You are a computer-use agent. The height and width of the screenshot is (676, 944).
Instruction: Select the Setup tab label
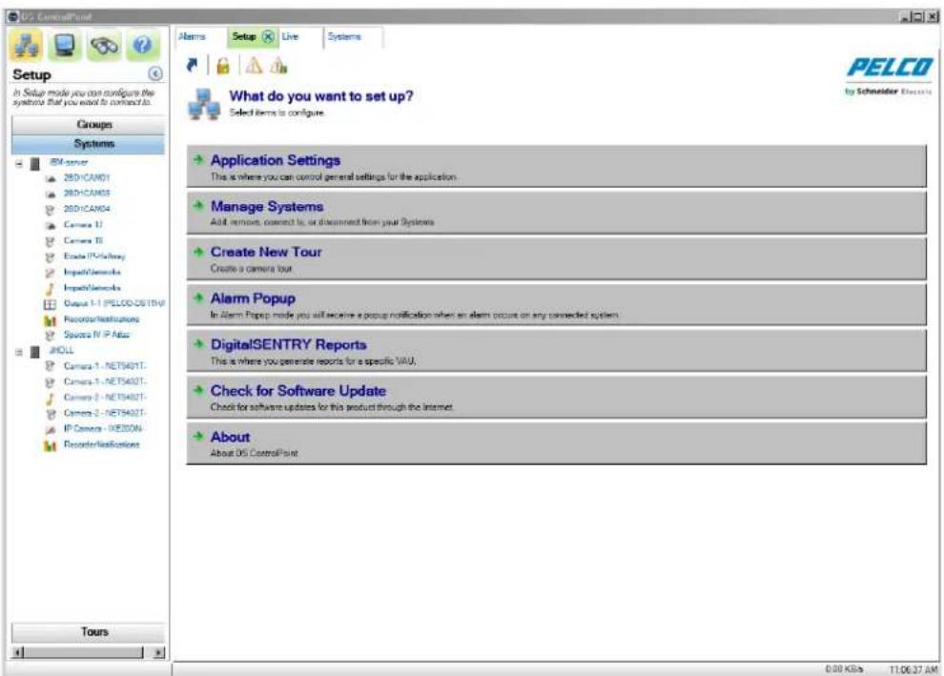coord(244,37)
